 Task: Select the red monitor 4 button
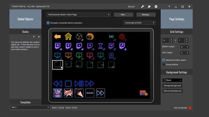pyautogui.click(x=90, y=56)
